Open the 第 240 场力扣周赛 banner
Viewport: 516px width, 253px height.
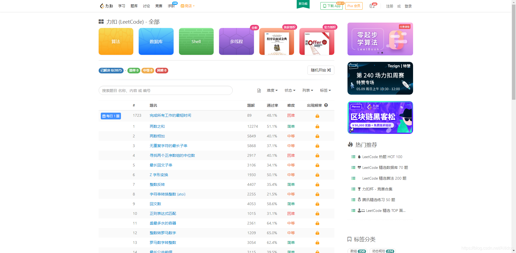[x=380, y=78]
